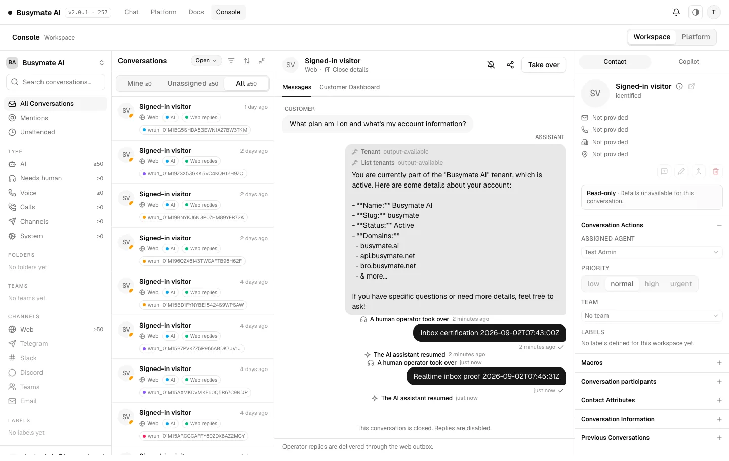Filter by AI conversation type
This screenshot has width=729, height=461.
(56, 164)
